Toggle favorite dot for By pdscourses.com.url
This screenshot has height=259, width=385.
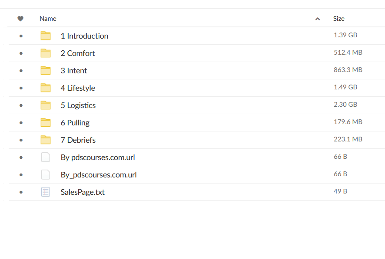click(21, 157)
